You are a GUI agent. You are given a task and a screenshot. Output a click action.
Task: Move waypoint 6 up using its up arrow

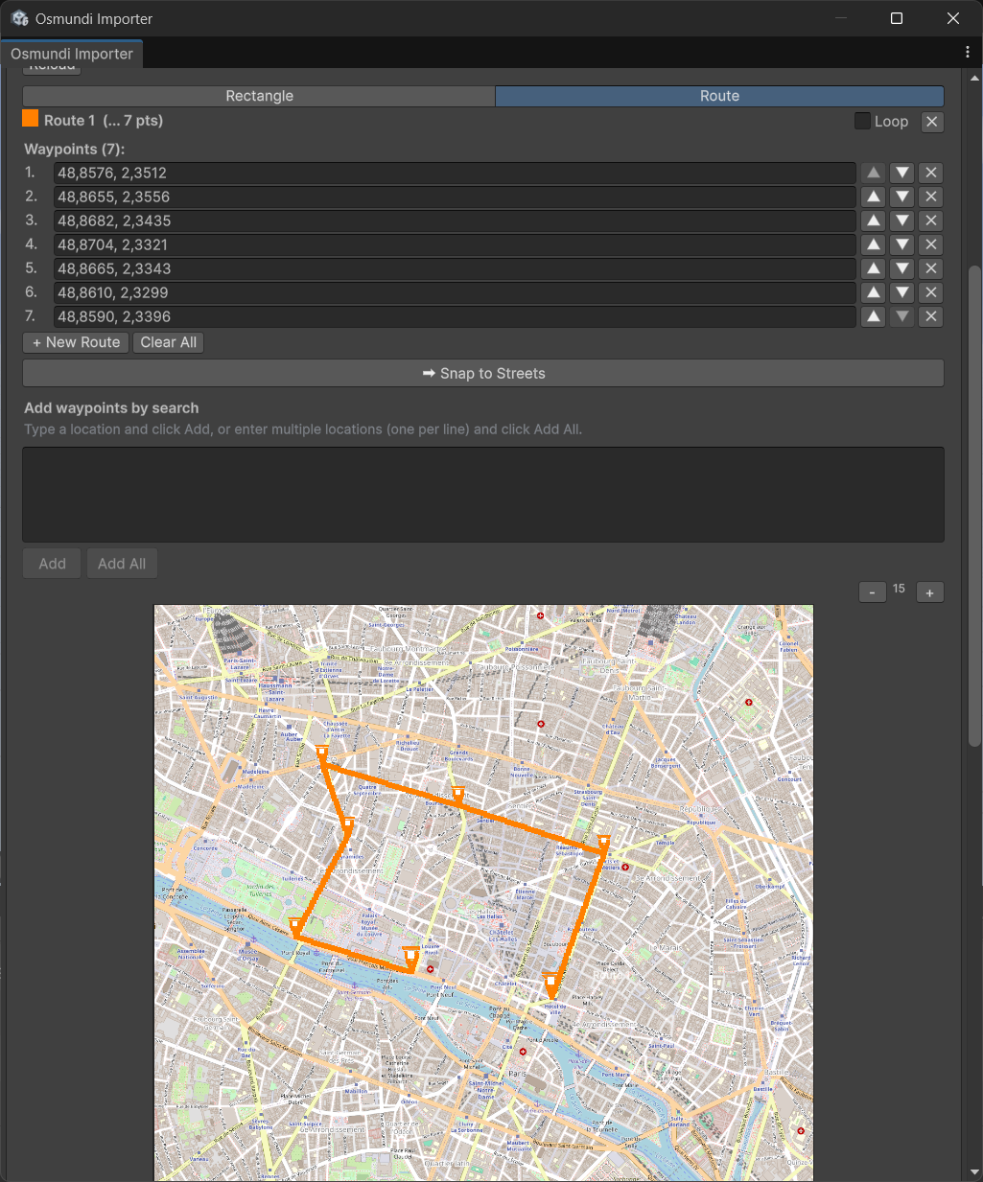click(873, 292)
